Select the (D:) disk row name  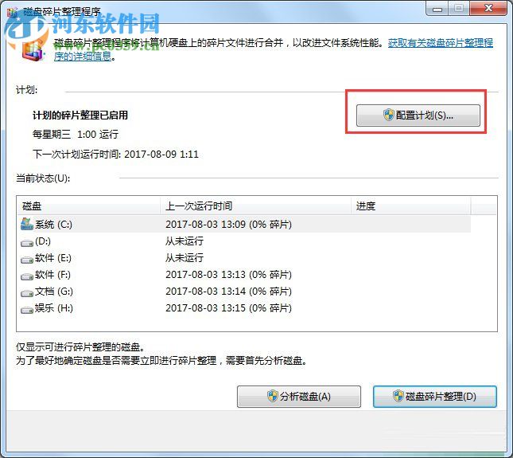click(x=43, y=241)
